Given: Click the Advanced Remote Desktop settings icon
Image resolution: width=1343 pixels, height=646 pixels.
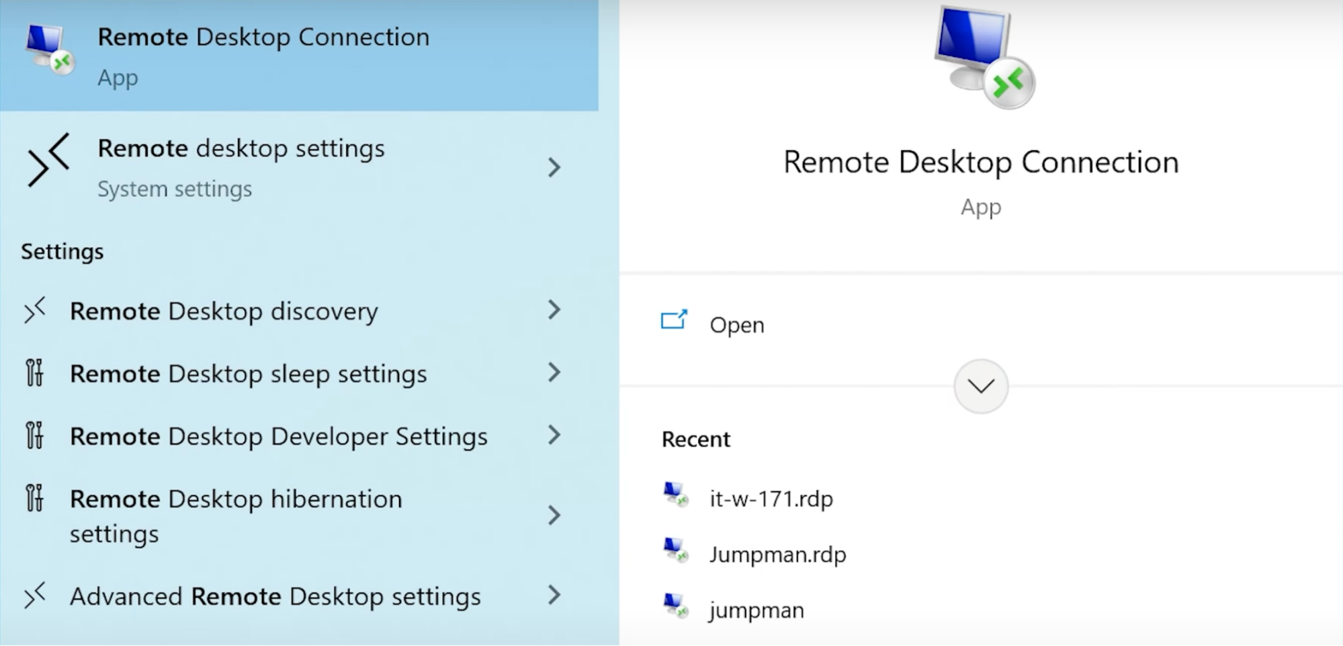Looking at the screenshot, I should point(35,596).
